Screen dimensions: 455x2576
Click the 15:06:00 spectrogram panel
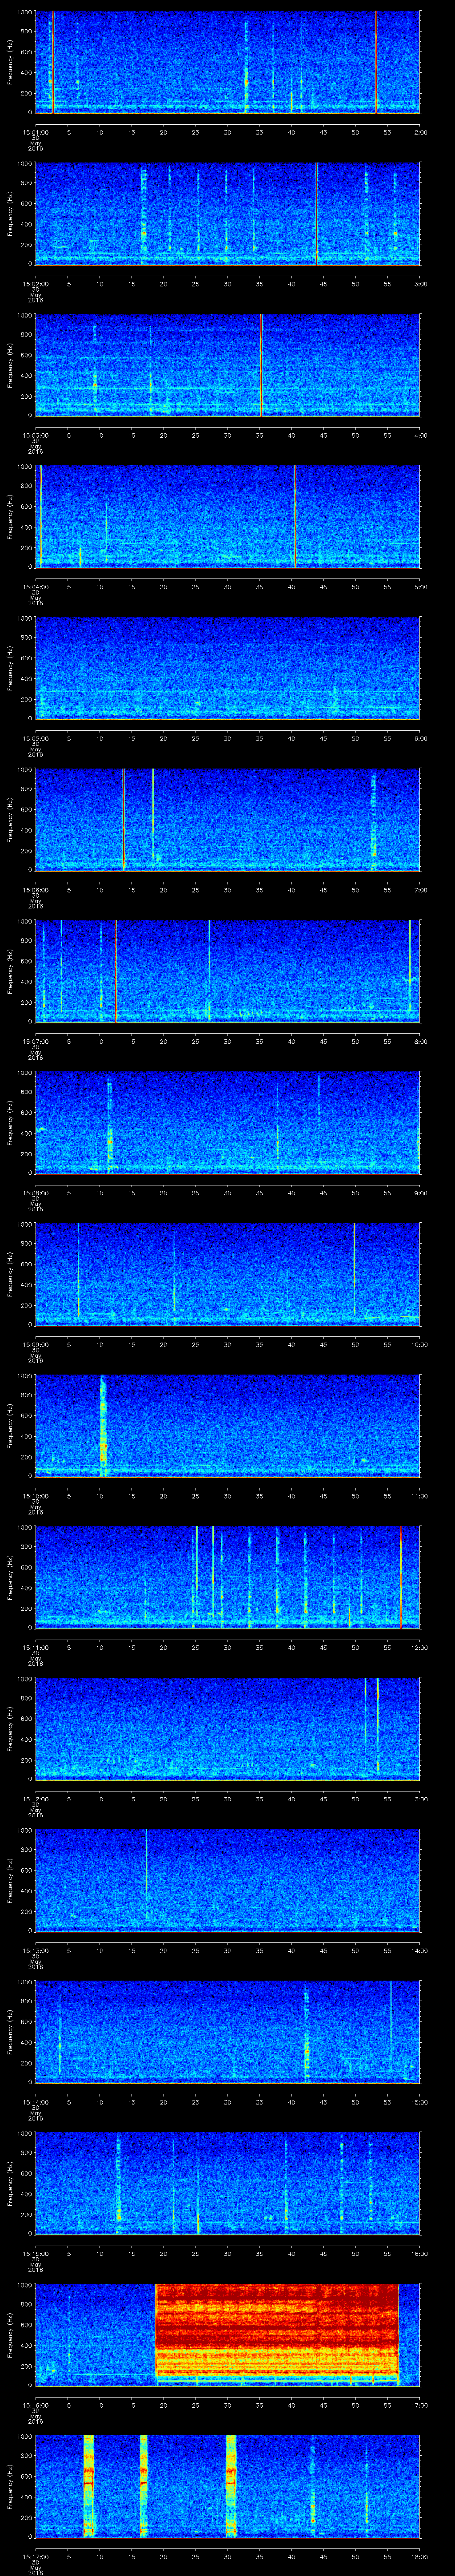pos(228,820)
